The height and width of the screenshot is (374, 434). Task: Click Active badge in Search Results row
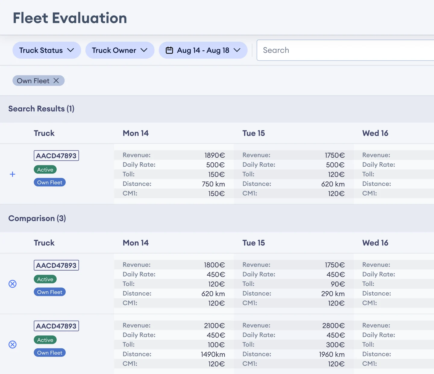pos(45,170)
